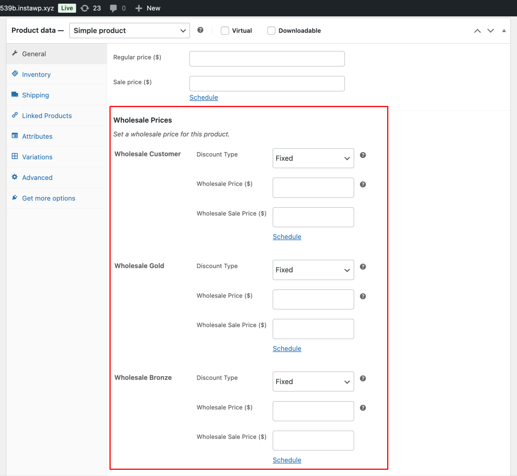This screenshot has height=476, width=517.
Task: Click the Advanced gear icon
Action: coord(15,177)
